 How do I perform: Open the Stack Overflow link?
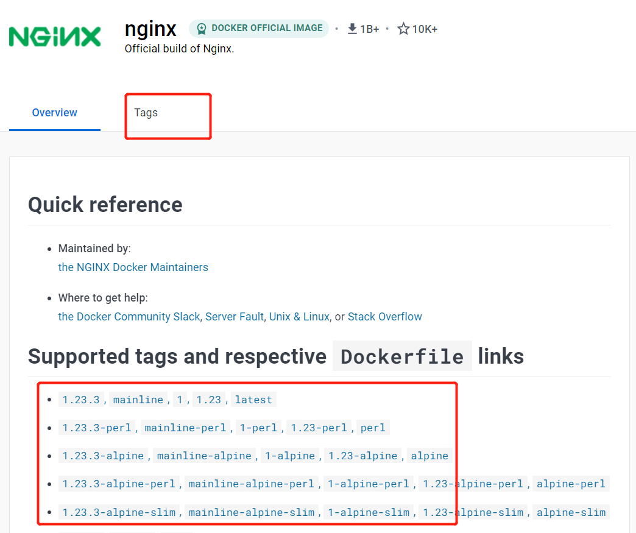click(385, 317)
